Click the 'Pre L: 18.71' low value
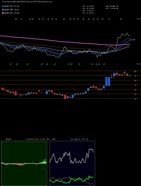This screenshot has height=186, width=141. coord(89,10)
